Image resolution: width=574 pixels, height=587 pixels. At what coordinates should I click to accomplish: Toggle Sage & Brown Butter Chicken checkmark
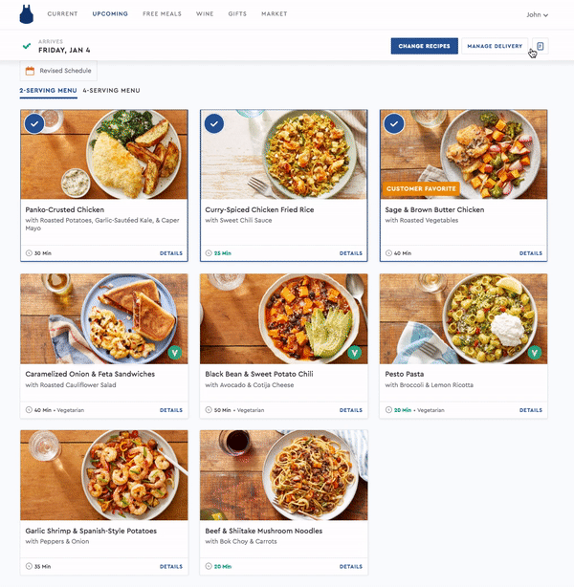click(394, 123)
